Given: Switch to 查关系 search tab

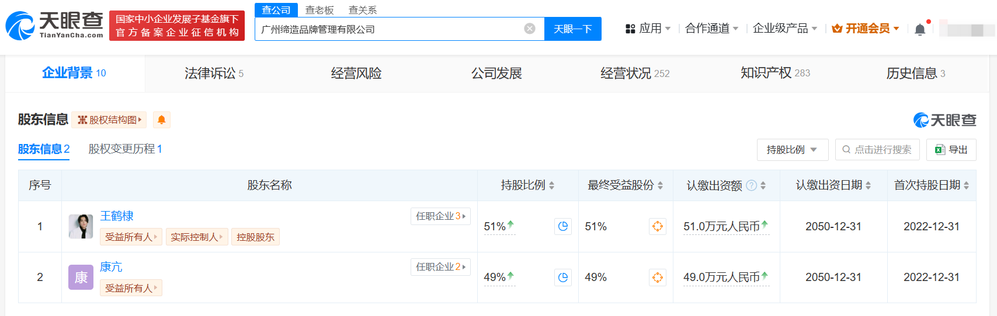Looking at the screenshot, I should point(363,10).
